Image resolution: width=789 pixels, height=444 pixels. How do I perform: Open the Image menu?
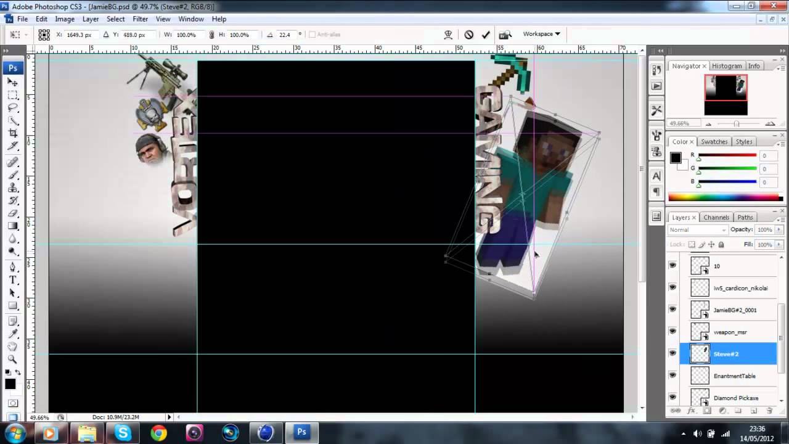(65, 19)
